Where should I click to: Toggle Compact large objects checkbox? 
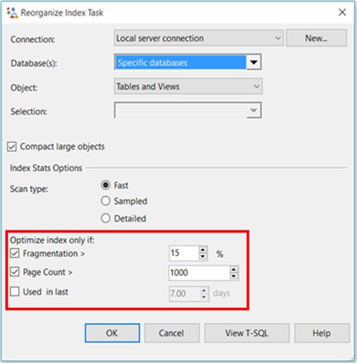pyautogui.click(x=12, y=147)
